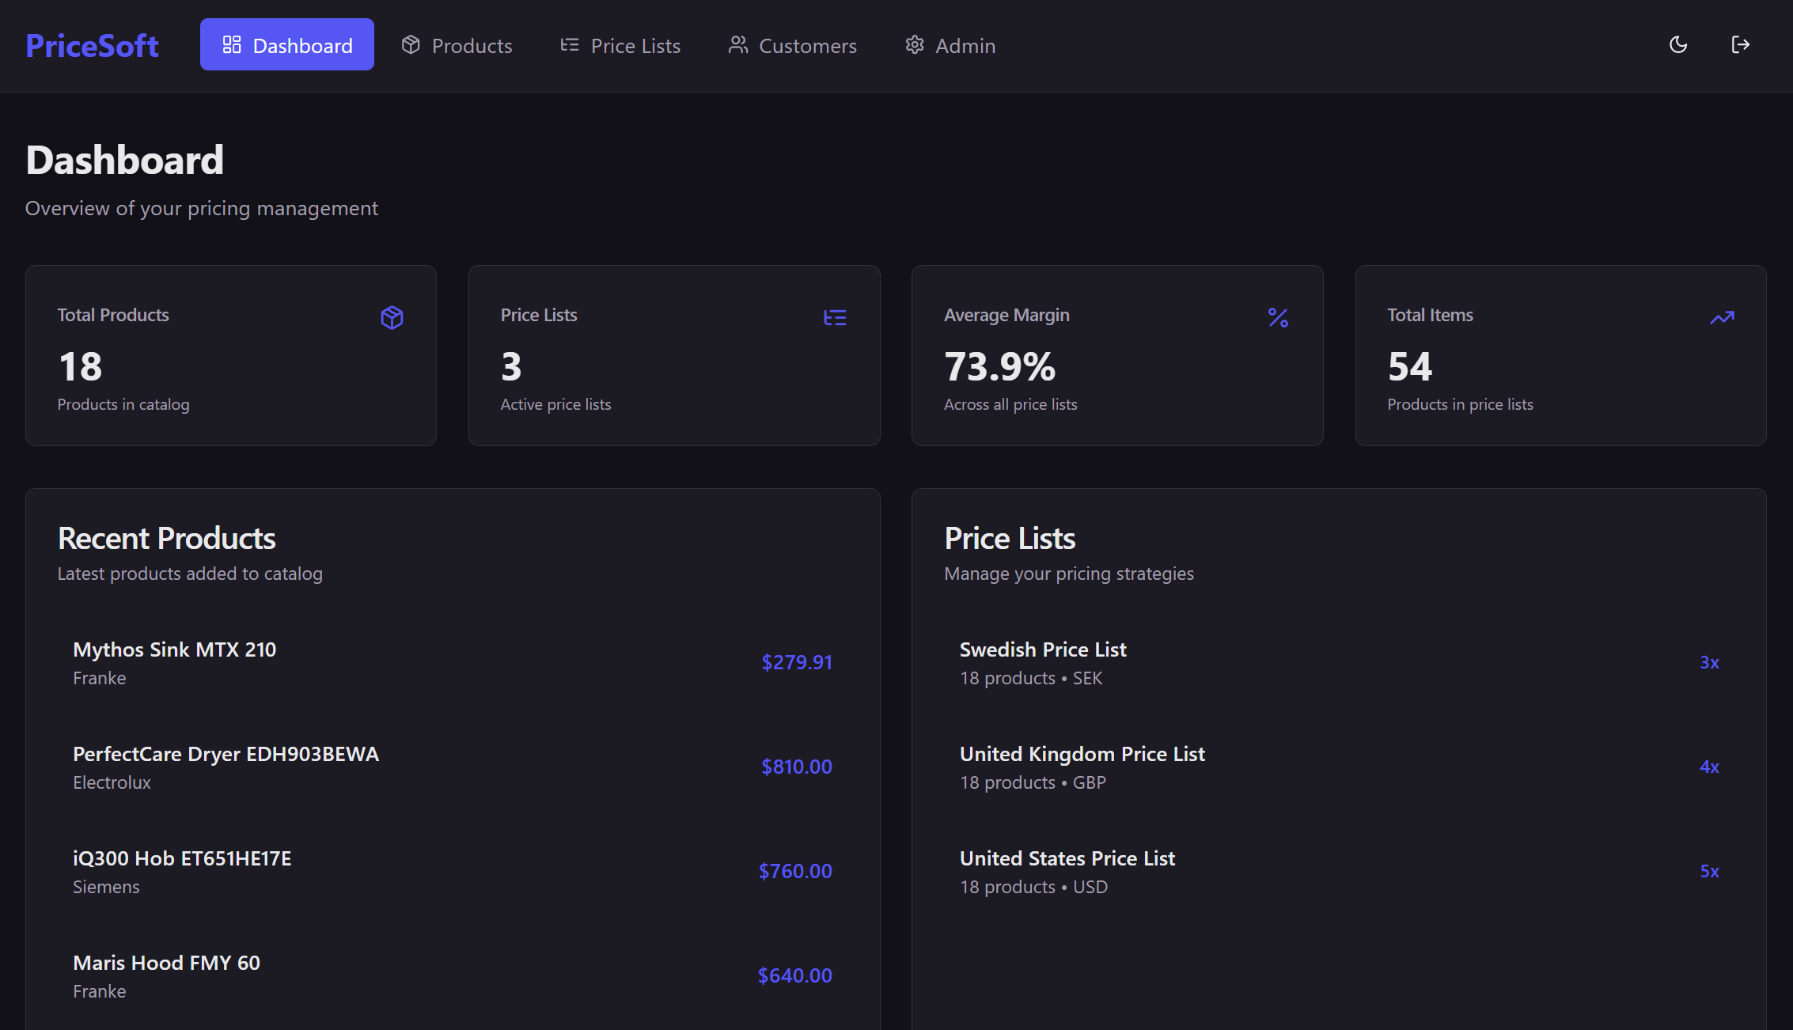Click the cube icon on Total Products card
Screen dimensions: 1793x1030
[392, 318]
